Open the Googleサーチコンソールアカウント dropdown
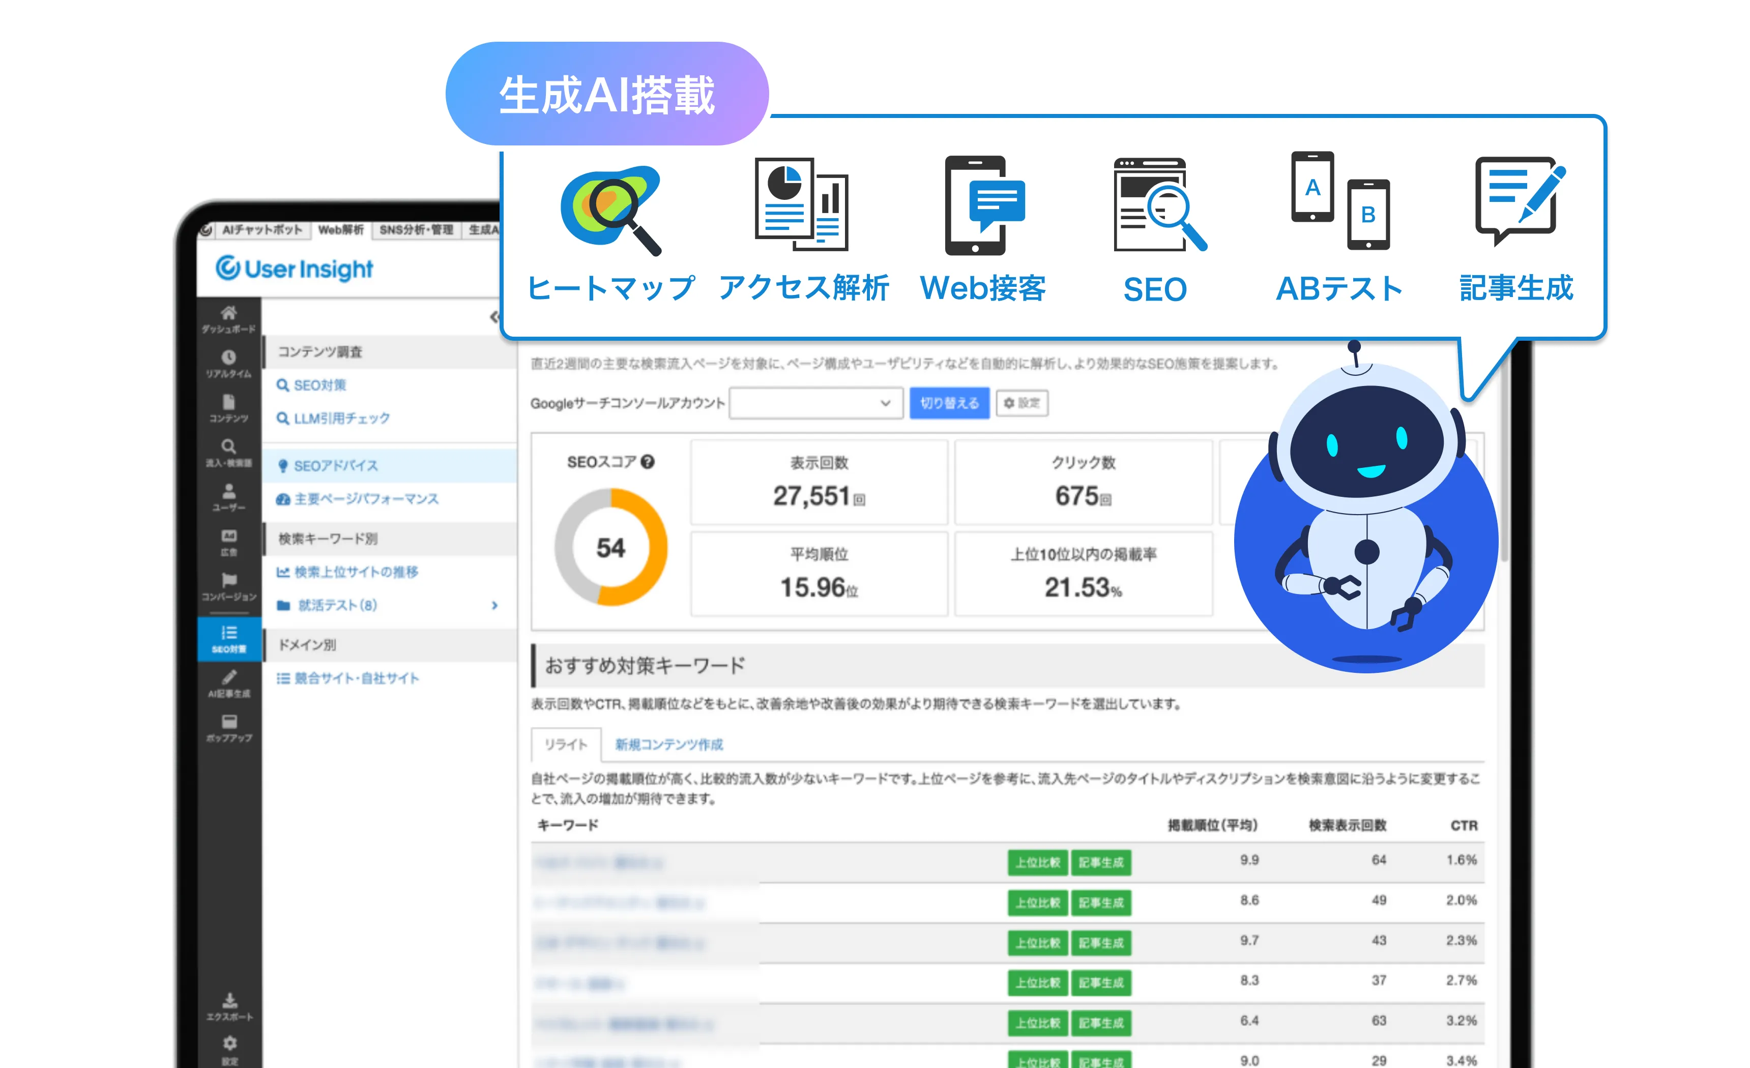This screenshot has height=1068, width=1750. (815, 403)
